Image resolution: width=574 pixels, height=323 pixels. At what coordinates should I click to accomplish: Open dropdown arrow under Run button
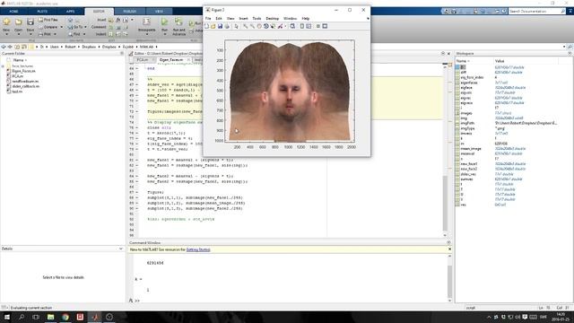point(165,34)
